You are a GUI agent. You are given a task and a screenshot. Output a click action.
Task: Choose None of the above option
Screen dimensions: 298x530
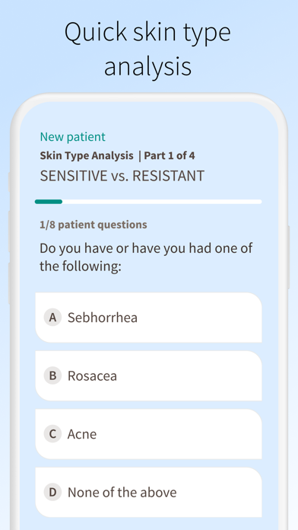click(148, 493)
